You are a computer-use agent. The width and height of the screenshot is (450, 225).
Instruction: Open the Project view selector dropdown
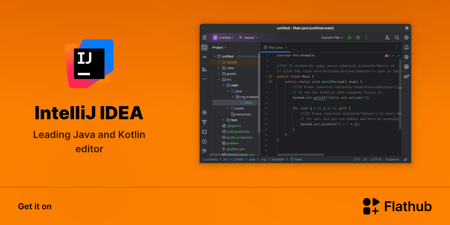pos(219,48)
